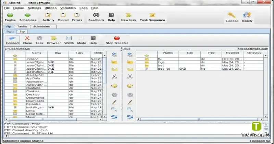Screen dimensions: 274x144
Task: Click the Feedback toolbar icon
Action: [x=96, y=17]
